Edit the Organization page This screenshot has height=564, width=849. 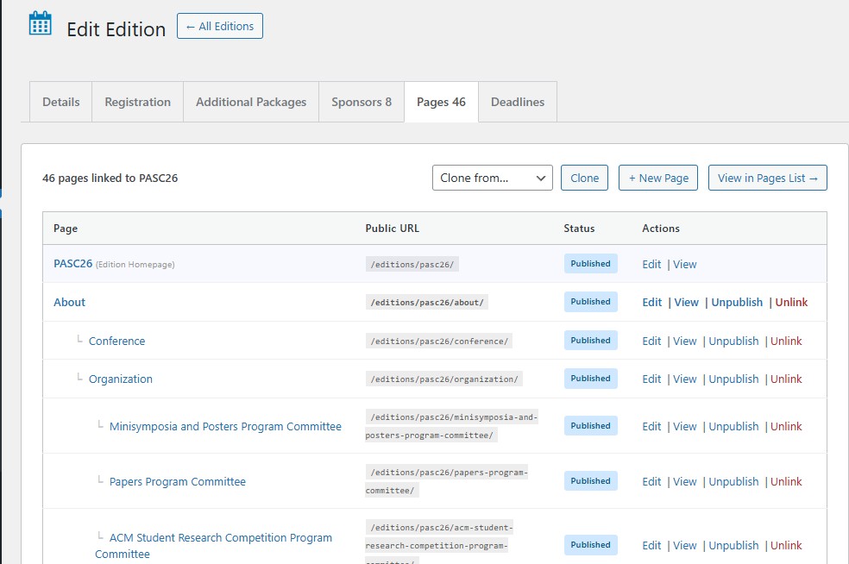tap(651, 379)
